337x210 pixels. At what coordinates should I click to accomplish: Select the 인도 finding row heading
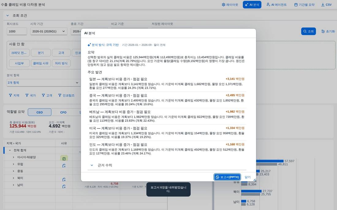tap(118, 145)
